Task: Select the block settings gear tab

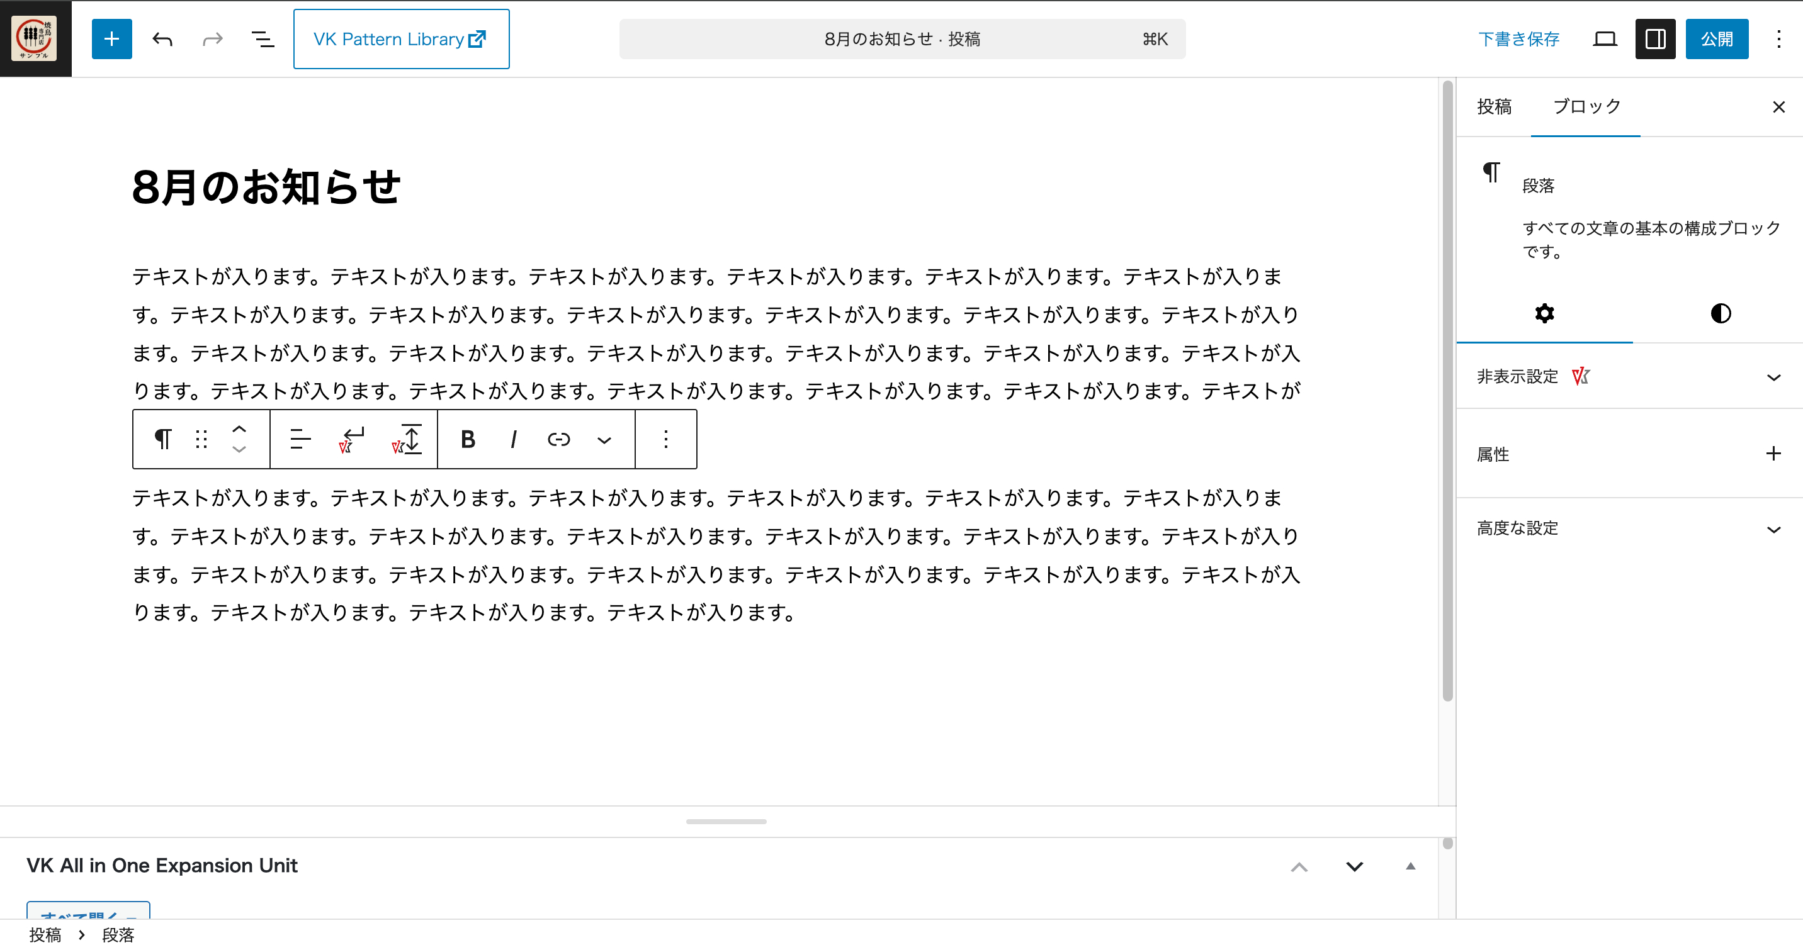Action: tap(1544, 313)
